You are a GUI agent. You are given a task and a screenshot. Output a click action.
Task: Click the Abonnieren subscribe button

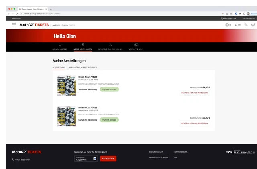click(108, 159)
